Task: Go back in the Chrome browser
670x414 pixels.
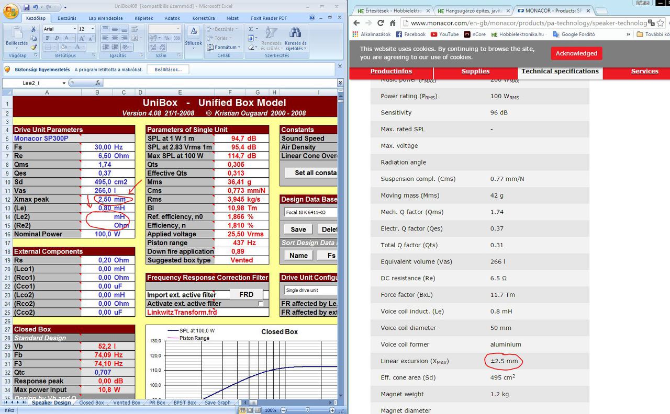Action: [356, 23]
